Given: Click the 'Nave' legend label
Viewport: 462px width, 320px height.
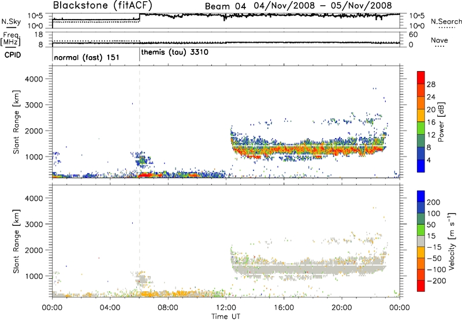Looking at the screenshot, I should click(x=439, y=40).
